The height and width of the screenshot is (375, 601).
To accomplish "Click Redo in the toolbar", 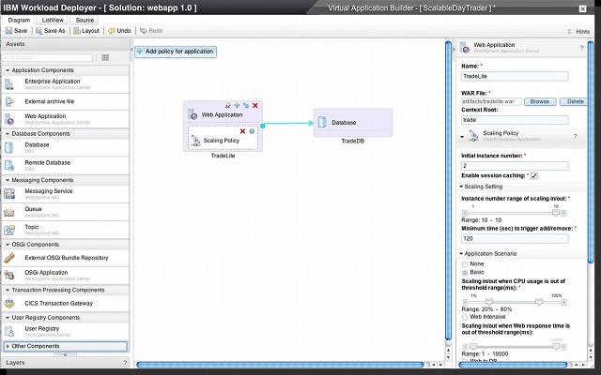I will [x=151, y=31].
